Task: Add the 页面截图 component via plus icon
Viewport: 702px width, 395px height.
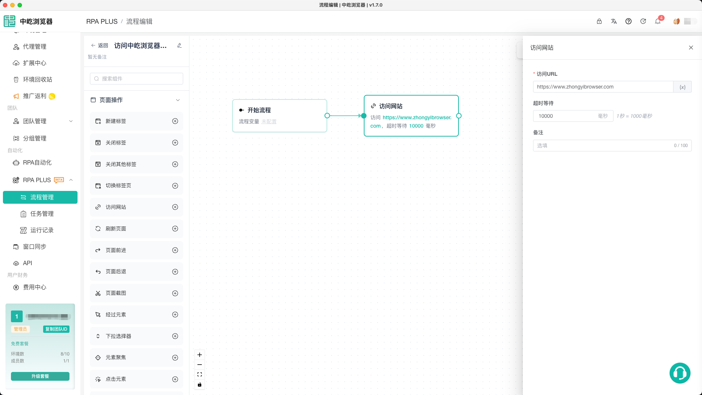Action: pyautogui.click(x=175, y=293)
